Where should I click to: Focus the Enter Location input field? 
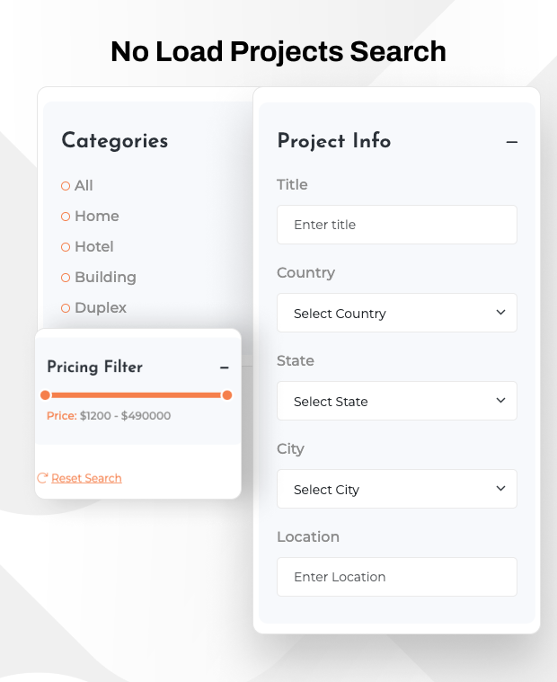[x=396, y=577]
